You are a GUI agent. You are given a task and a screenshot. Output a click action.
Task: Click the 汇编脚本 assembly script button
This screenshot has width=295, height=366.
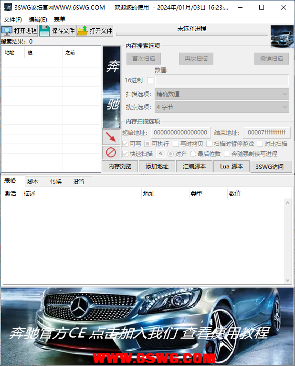click(x=194, y=166)
